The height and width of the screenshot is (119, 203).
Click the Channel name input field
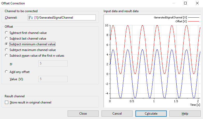point(65,18)
